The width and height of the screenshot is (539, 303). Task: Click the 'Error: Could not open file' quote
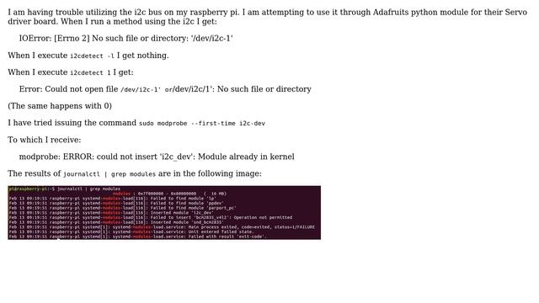[165, 89]
